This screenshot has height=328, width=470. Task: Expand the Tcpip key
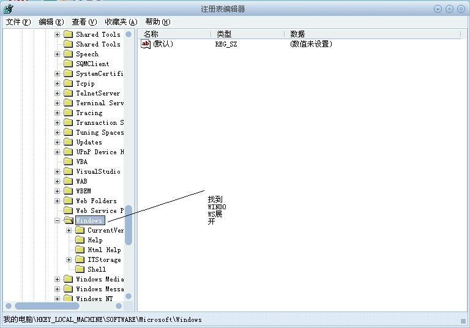pyautogui.click(x=57, y=83)
